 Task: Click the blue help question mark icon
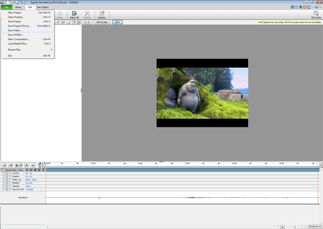(317, 7)
